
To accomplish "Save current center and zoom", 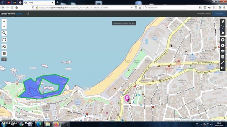I will tap(223, 62).
